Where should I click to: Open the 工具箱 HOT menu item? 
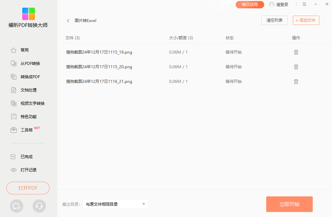[x=27, y=130]
